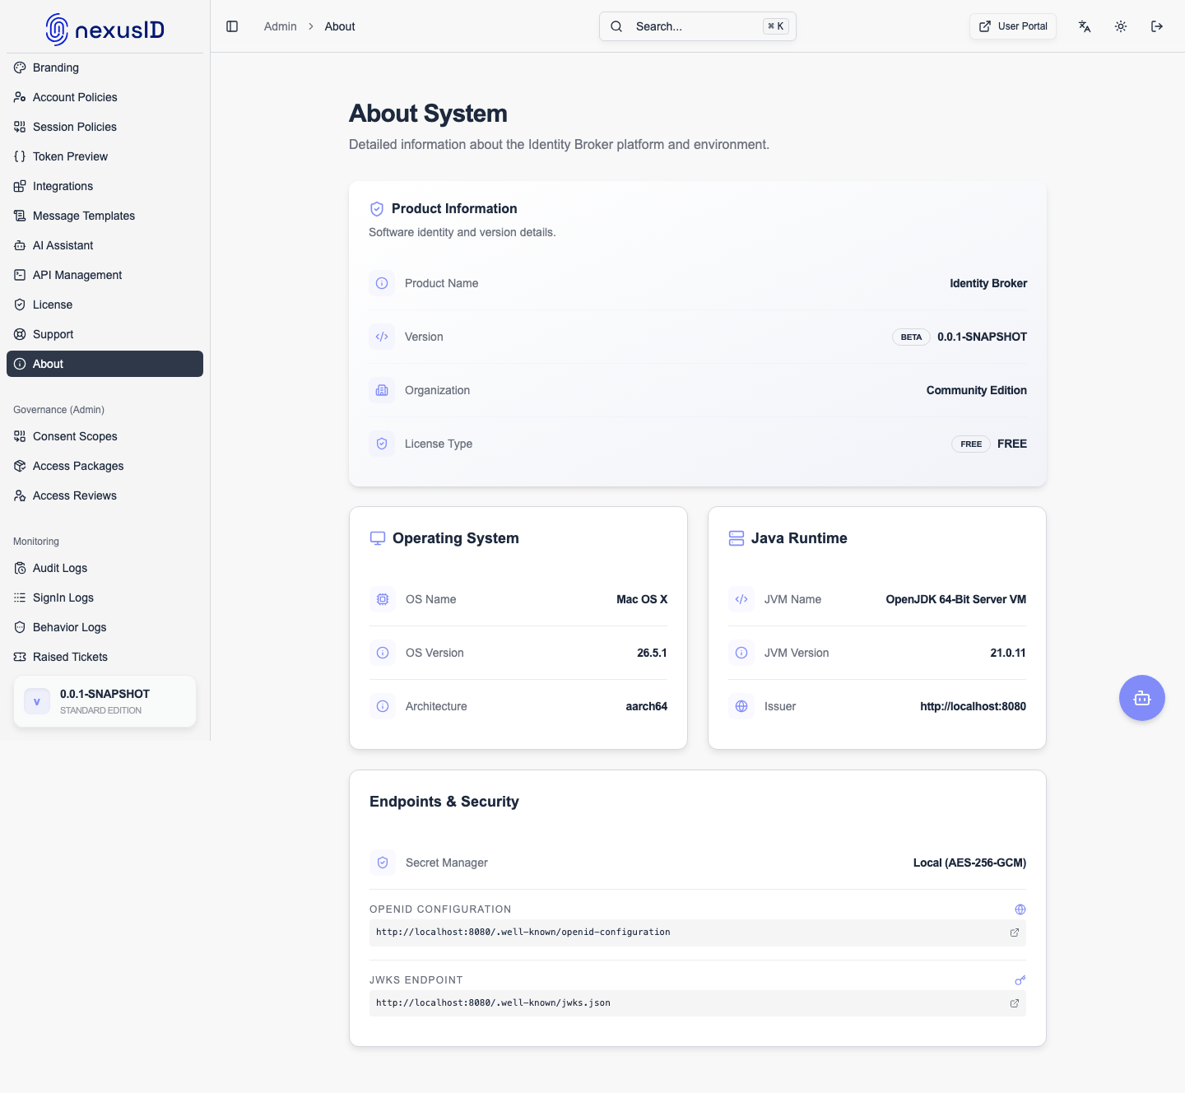The width and height of the screenshot is (1185, 1093).
Task: Click 'OpenJDK 64-Bit Server VM' value
Action: pyautogui.click(x=956, y=599)
